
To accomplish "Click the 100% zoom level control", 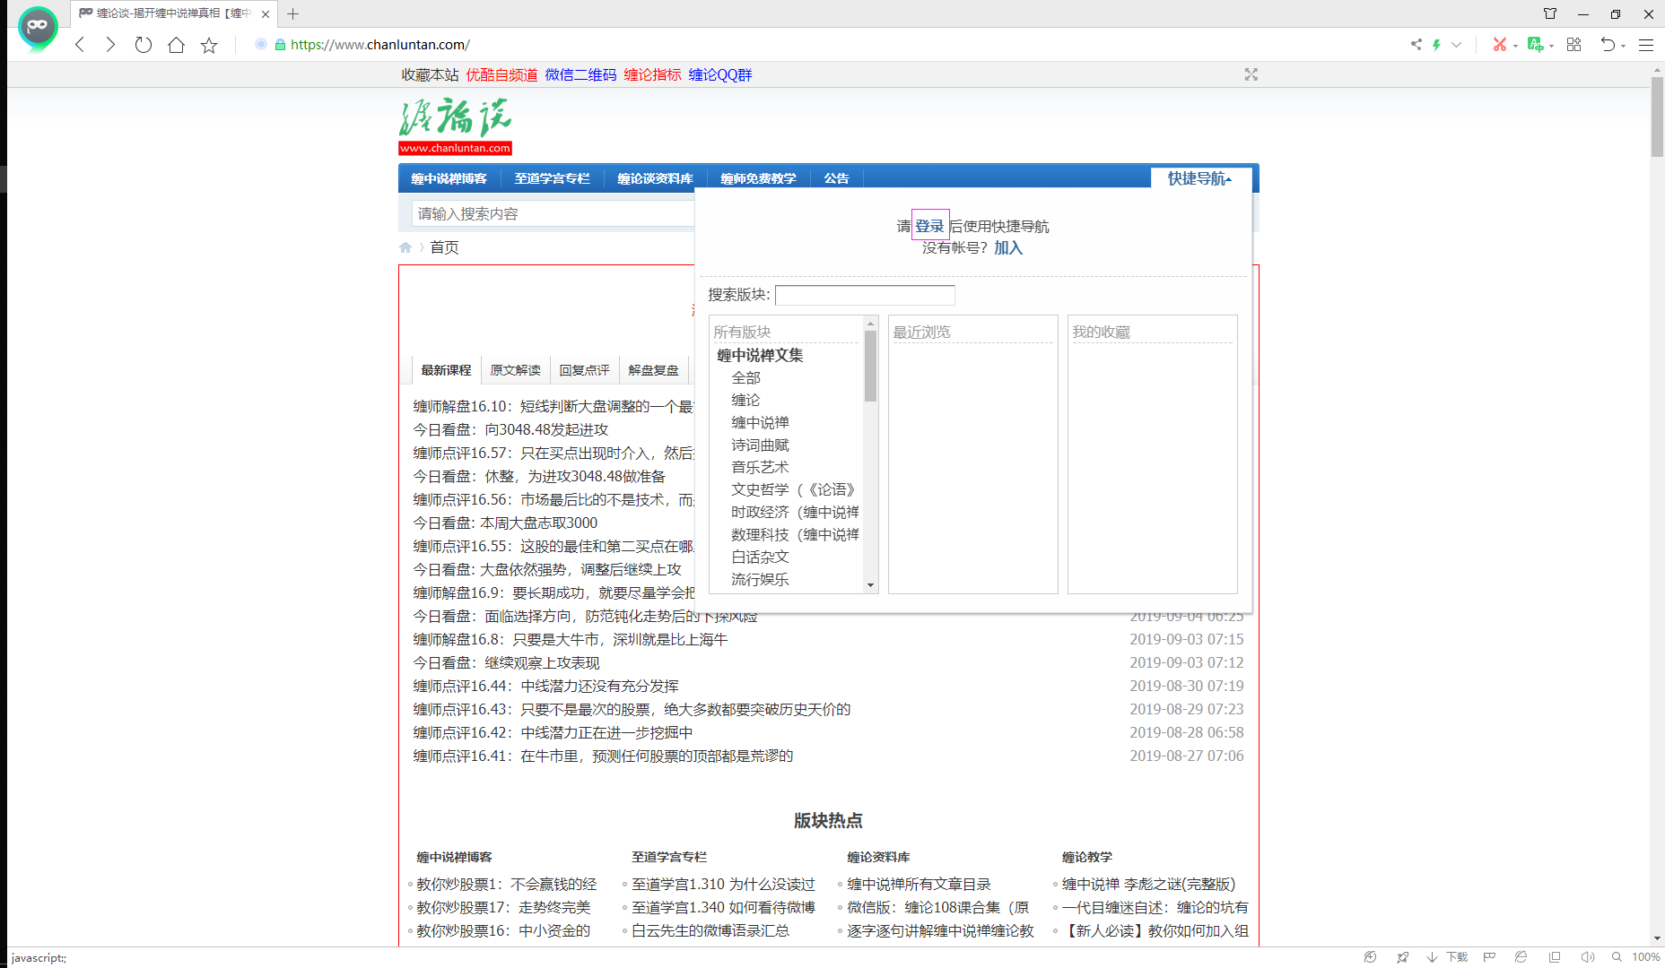I will click(1644, 957).
